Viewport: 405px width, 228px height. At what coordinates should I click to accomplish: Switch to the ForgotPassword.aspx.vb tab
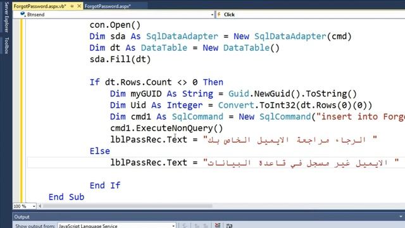pyautogui.click(x=40, y=6)
